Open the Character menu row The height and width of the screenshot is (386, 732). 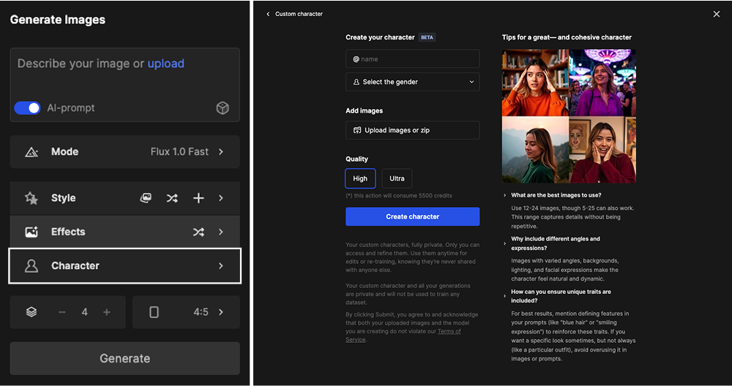pos(124,265)
